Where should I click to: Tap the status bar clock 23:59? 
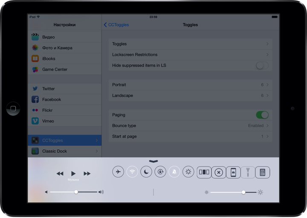coord(153,17)
